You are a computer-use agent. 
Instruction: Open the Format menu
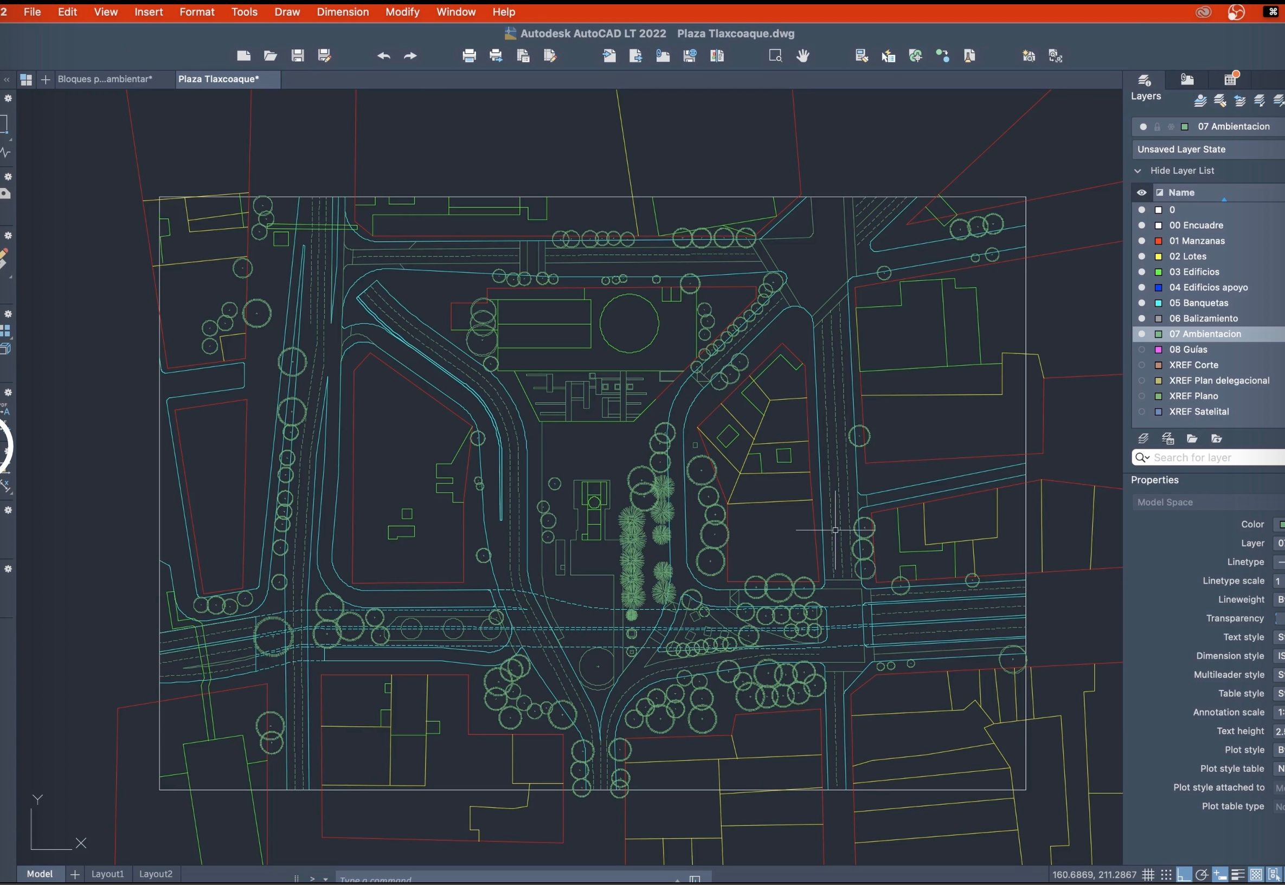pos(197,11)
